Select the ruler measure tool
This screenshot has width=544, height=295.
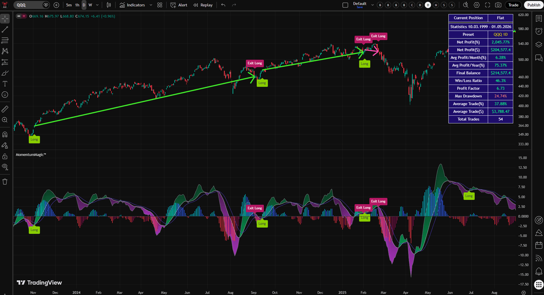pyautogui.click(x=5, y=109)
